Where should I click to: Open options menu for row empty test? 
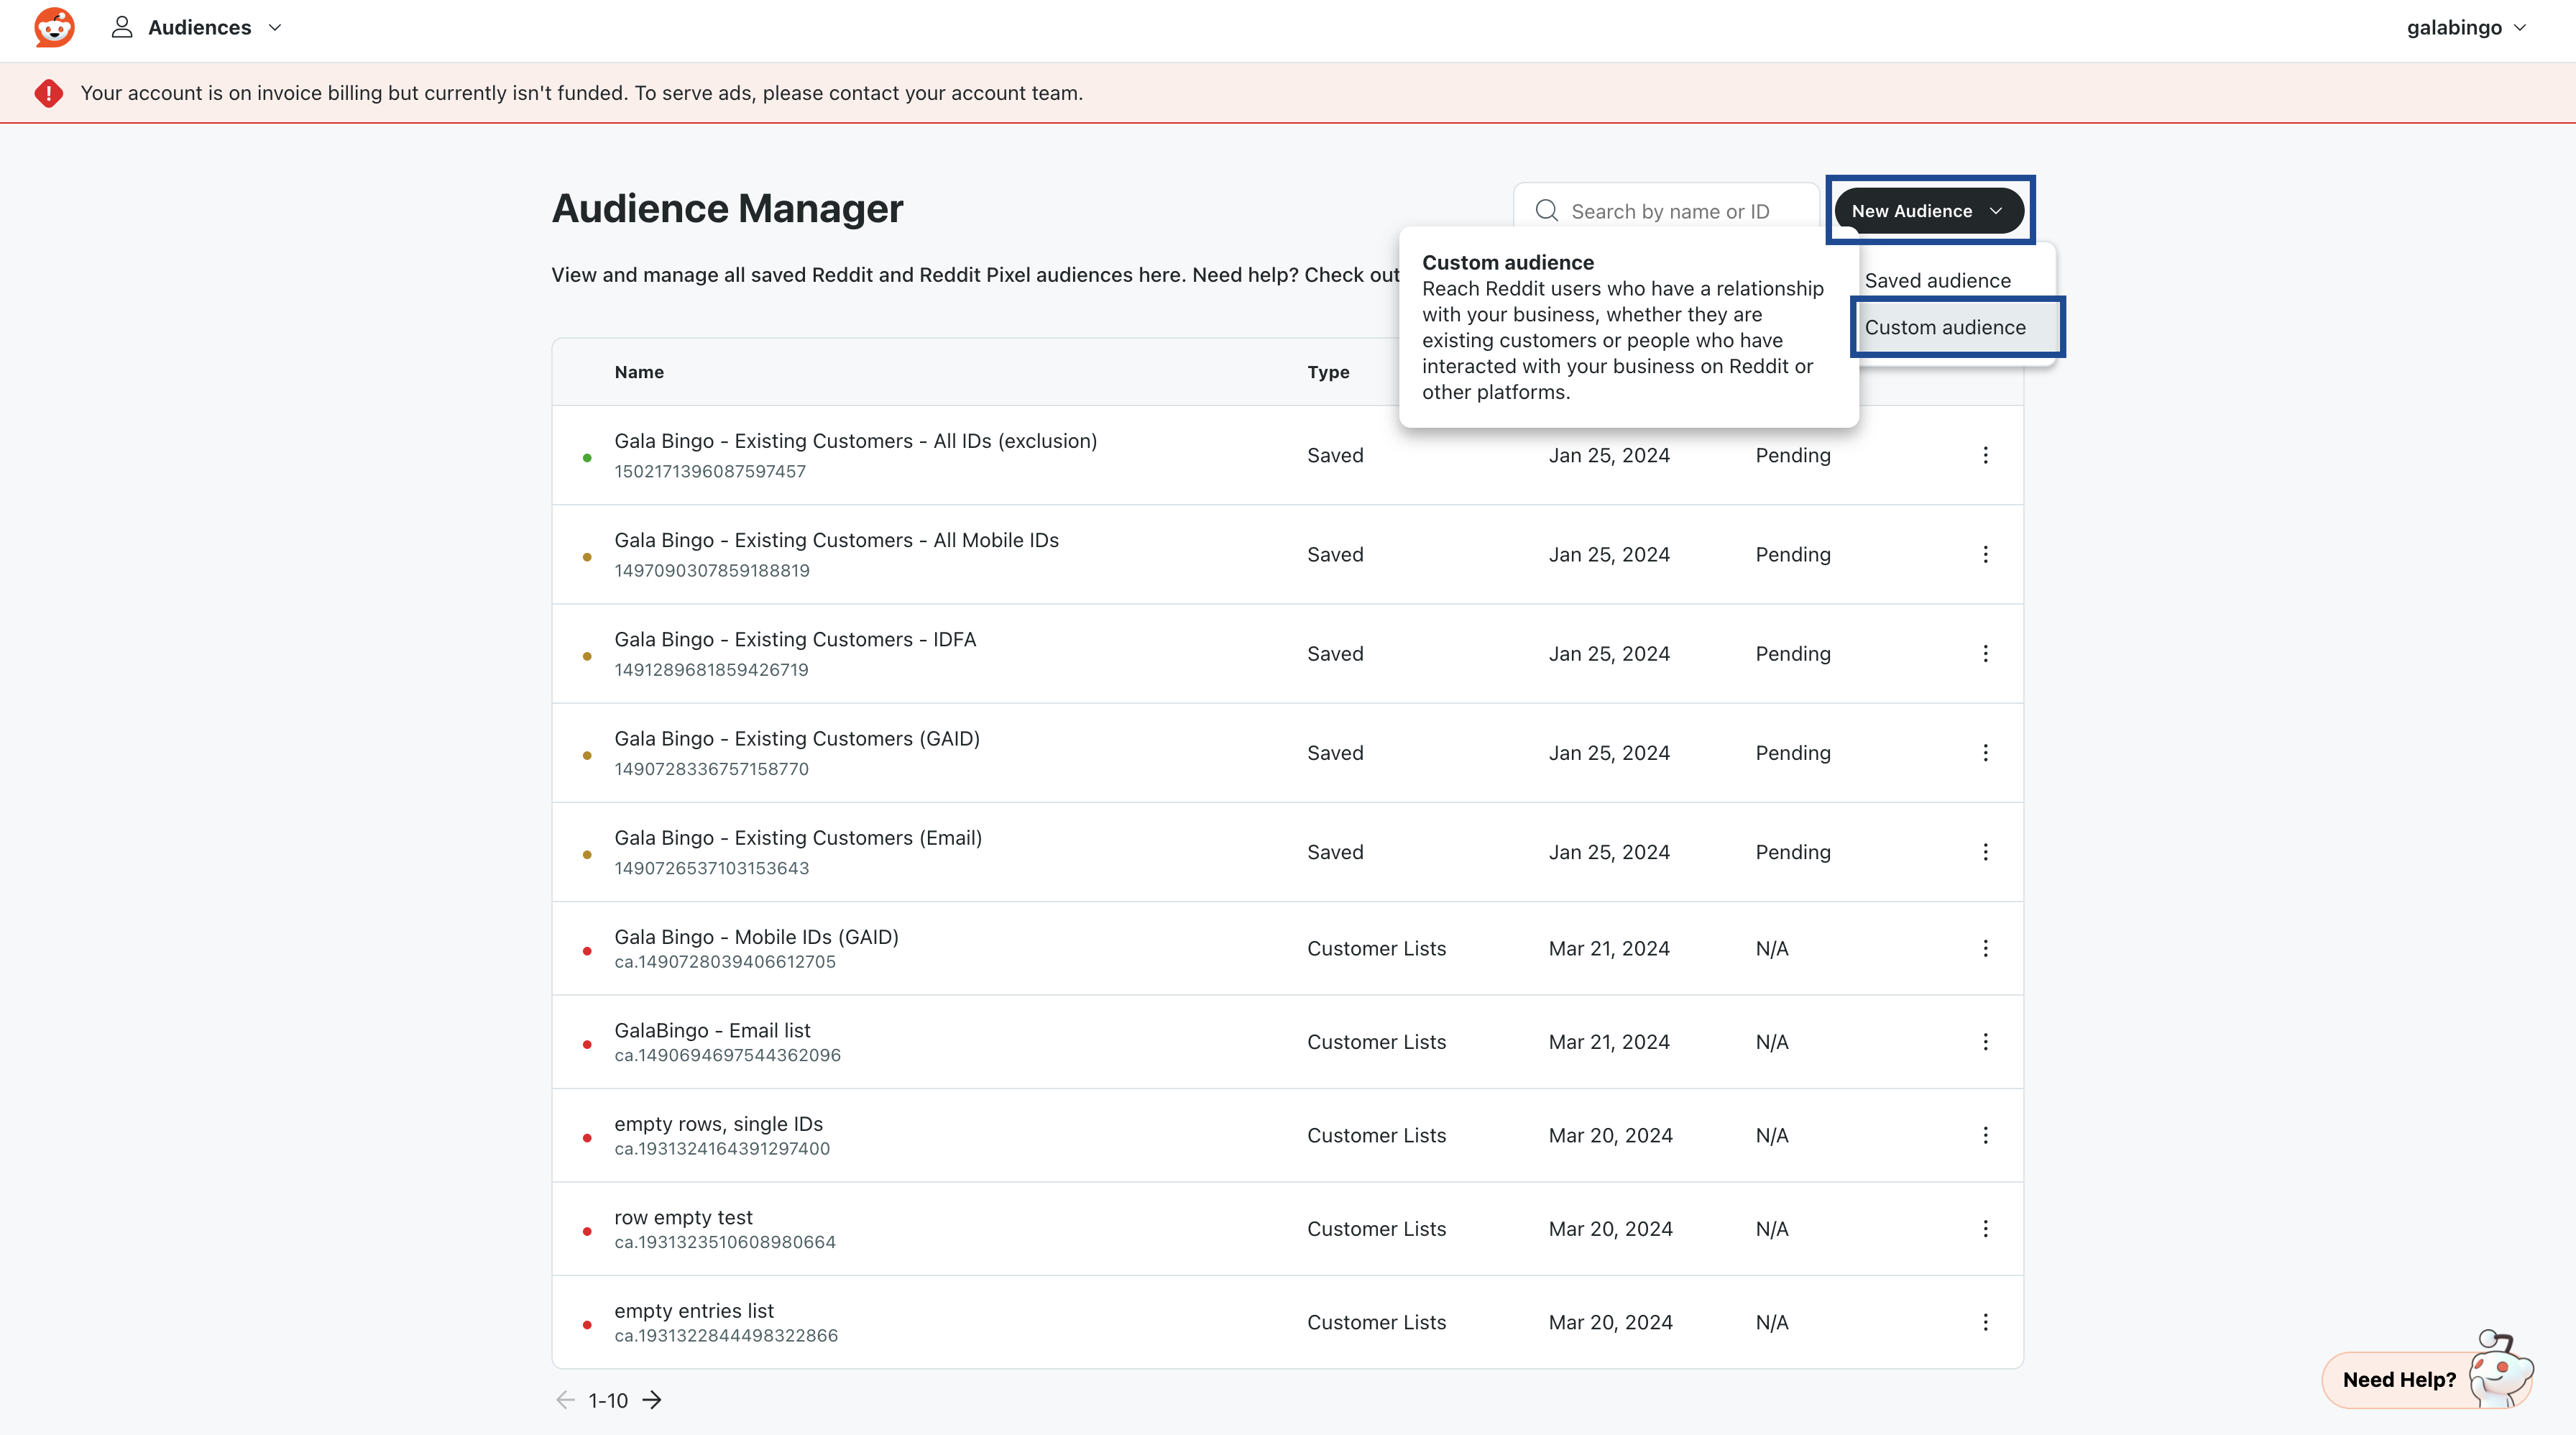1985,1229
